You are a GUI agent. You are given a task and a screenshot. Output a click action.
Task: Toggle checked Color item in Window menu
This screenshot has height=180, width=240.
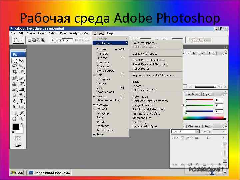[x=110, y=75]
